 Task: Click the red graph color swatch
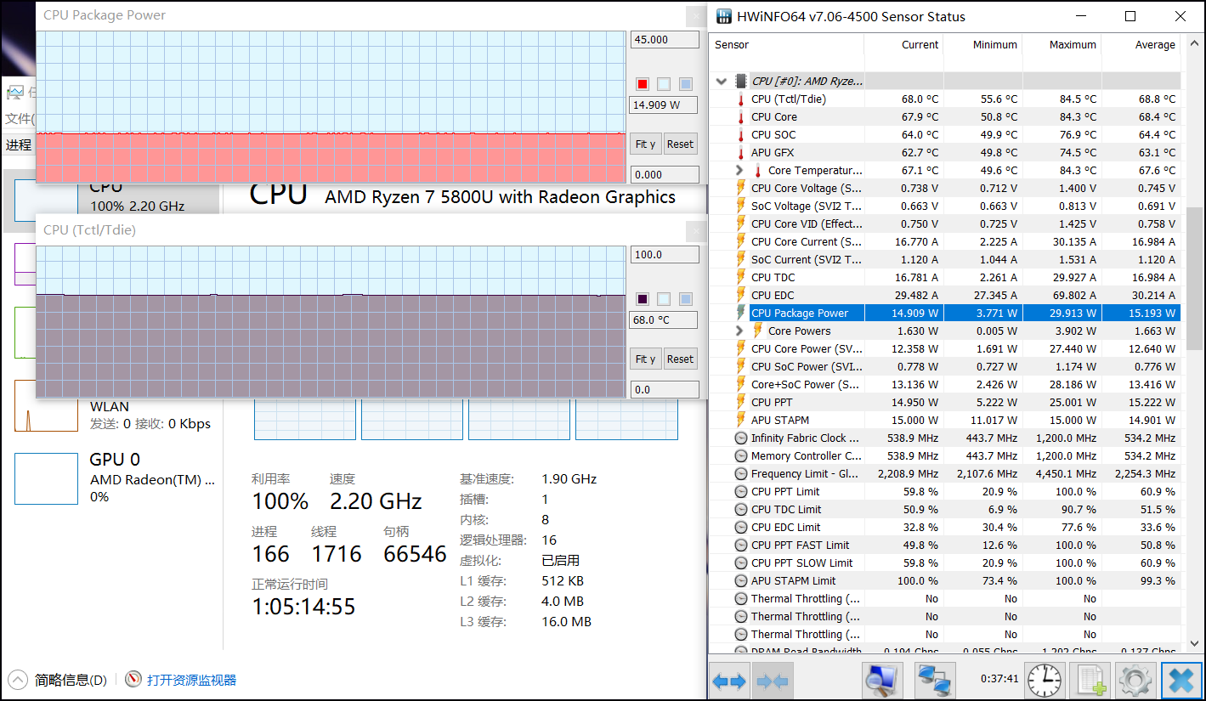pos(643,84)
